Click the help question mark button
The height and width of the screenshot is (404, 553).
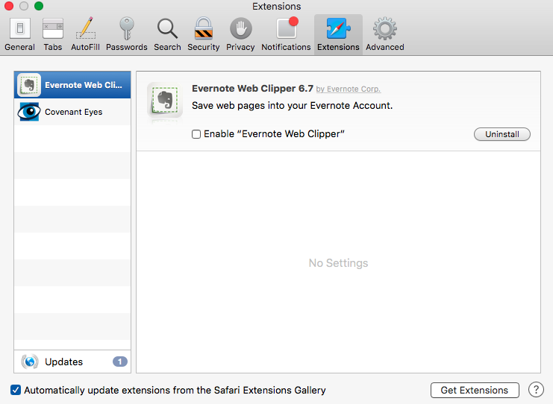[x=536, y=390]
